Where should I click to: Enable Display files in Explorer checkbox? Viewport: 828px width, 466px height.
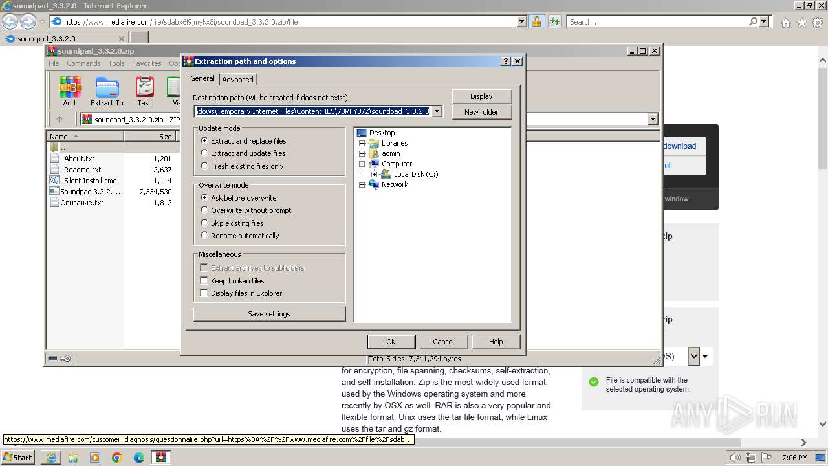204,293
